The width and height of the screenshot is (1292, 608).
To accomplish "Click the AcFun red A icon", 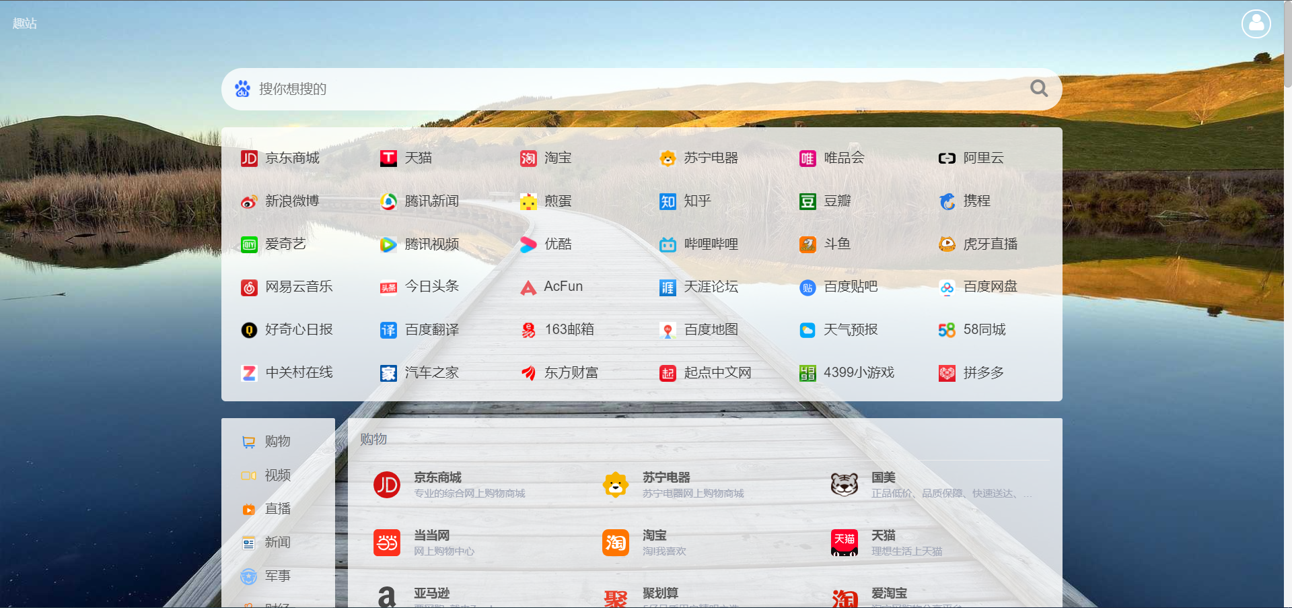I will pos(528,288).
